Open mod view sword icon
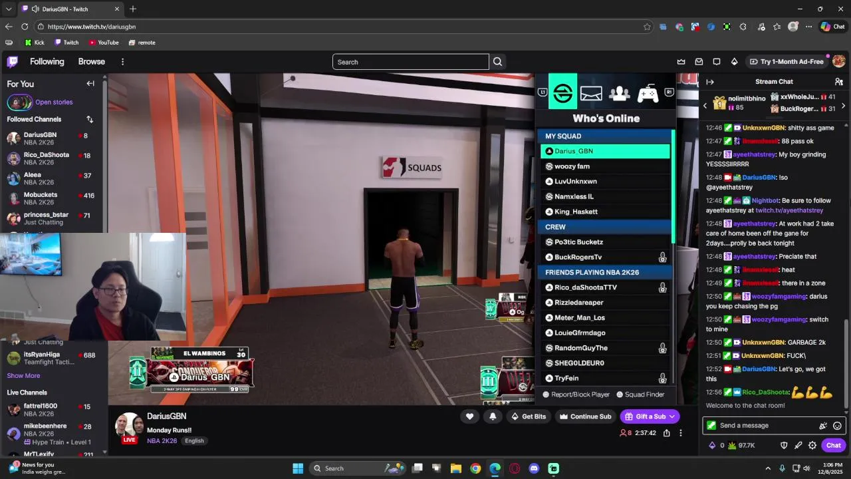 coord(798,446)
